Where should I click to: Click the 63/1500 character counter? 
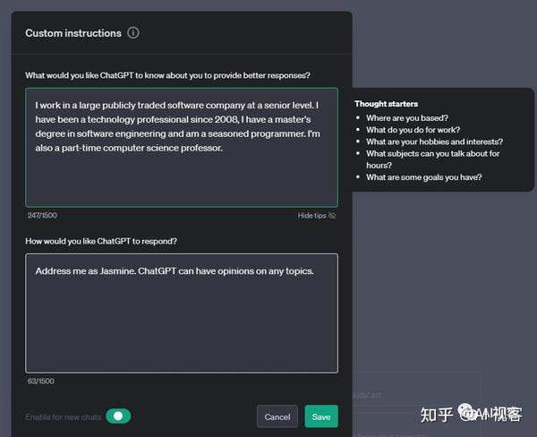(x=39, y=381)
